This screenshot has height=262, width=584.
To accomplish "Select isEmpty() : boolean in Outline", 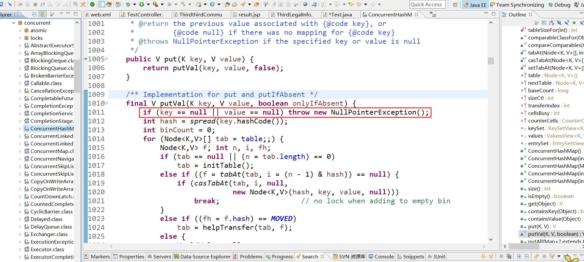I will (x=550, y=196).
